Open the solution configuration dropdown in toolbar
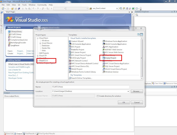Image resolution: width=177 pixels, height=135 pixels. [x=65, y=9]
